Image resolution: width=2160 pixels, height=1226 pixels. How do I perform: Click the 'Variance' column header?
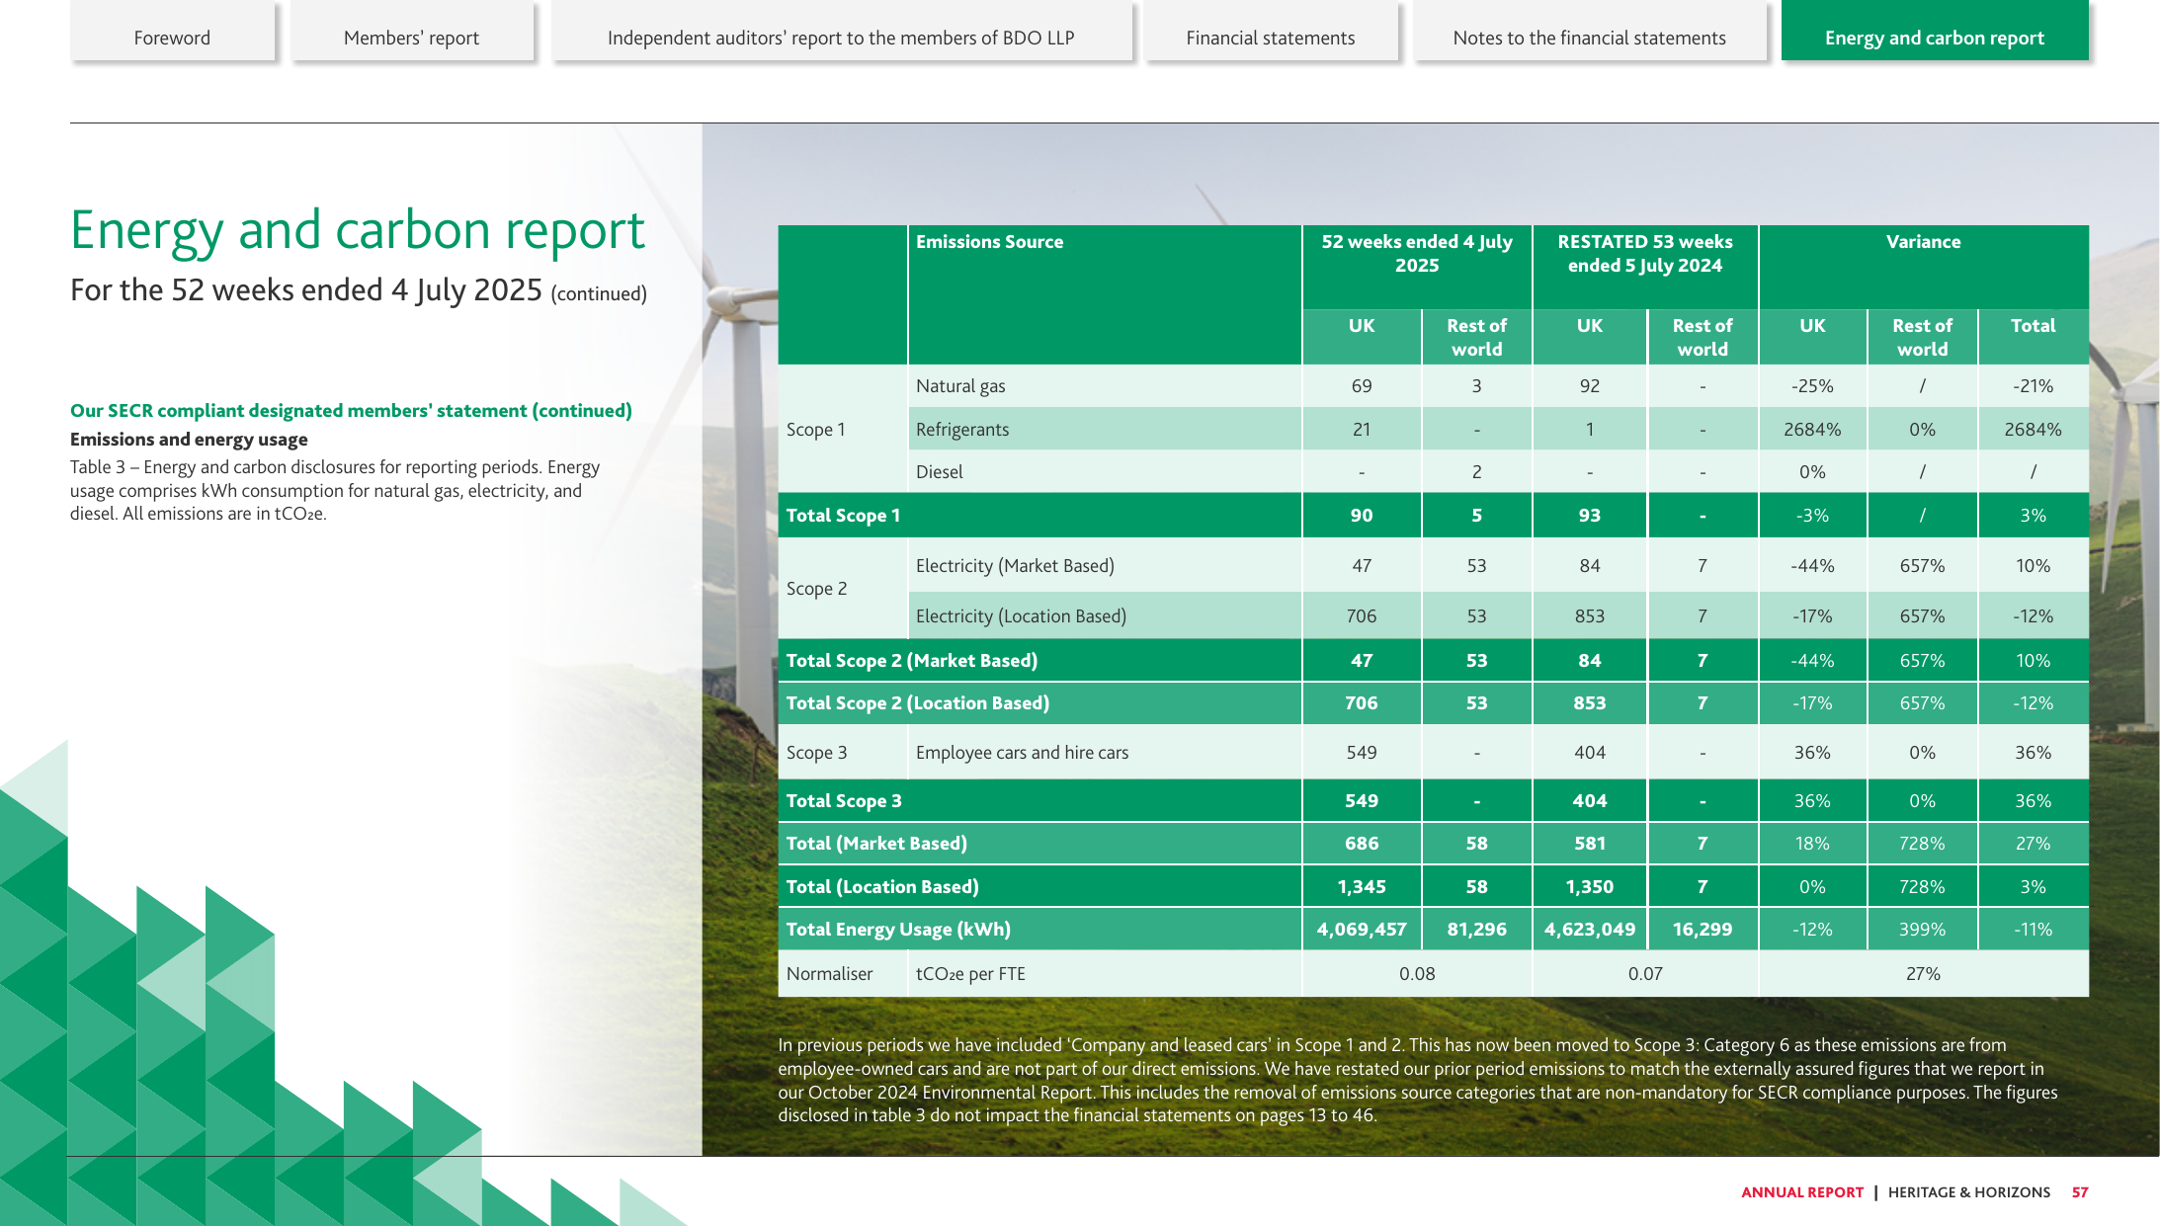click(x=1923, y=241)
